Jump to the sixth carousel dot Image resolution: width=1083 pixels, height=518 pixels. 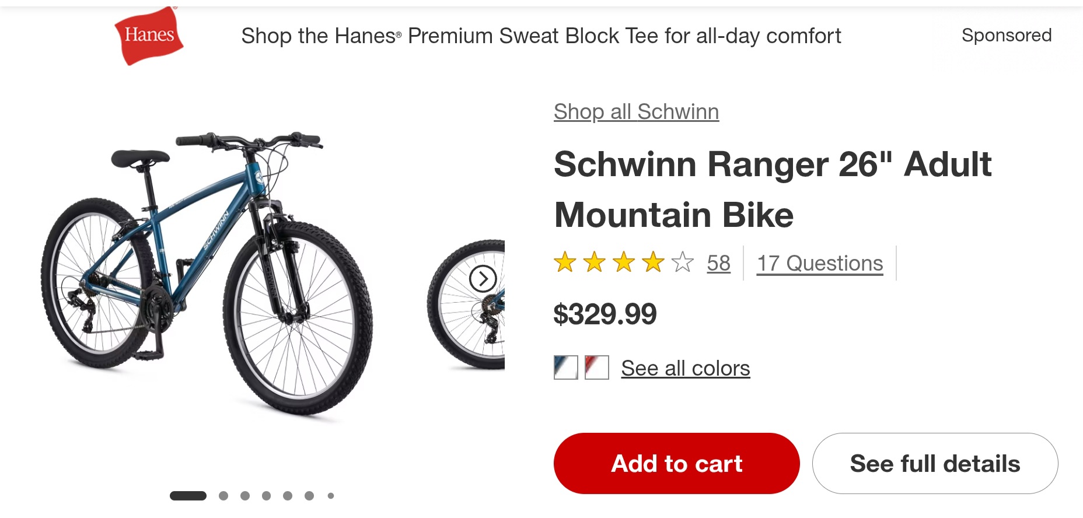click(309, 496)
